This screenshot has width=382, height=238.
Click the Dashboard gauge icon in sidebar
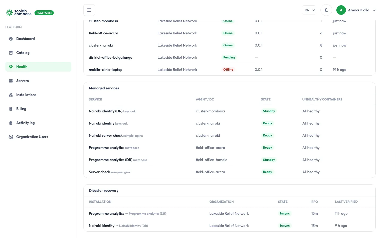coord(11,39)
